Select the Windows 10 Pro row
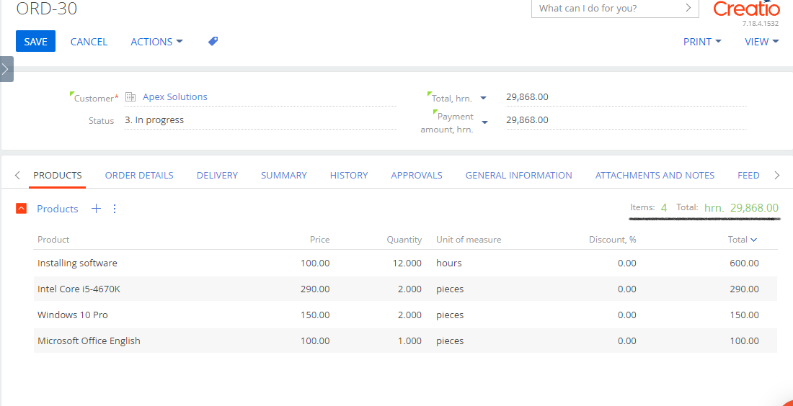Viewport: 793px width, 406px height. tap(406, 315)
